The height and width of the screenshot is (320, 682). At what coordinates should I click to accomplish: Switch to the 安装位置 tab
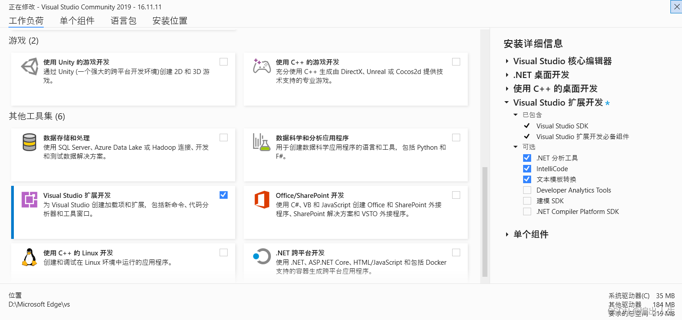(x=170, y=21)
